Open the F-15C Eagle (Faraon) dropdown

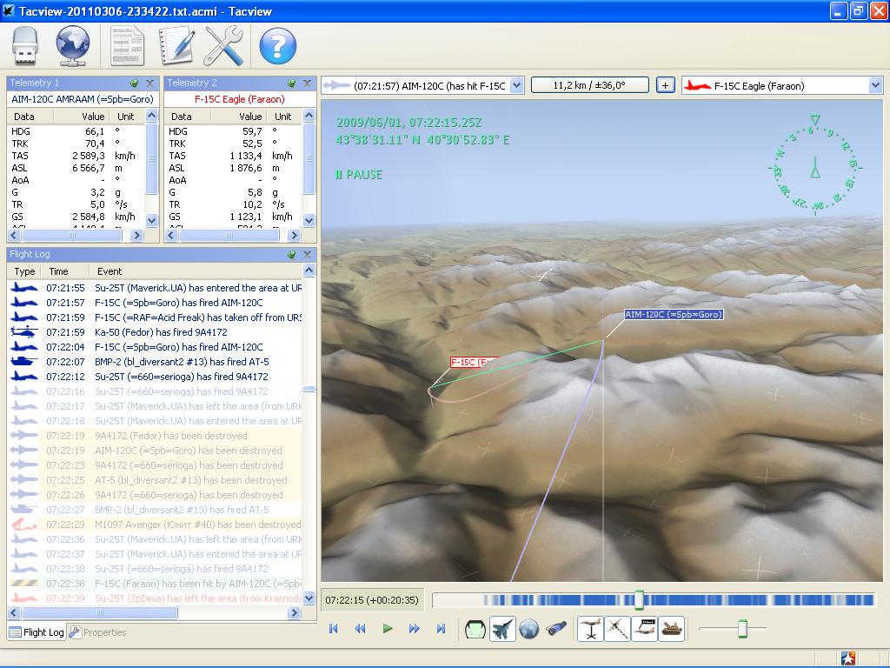tap(782, 86)
